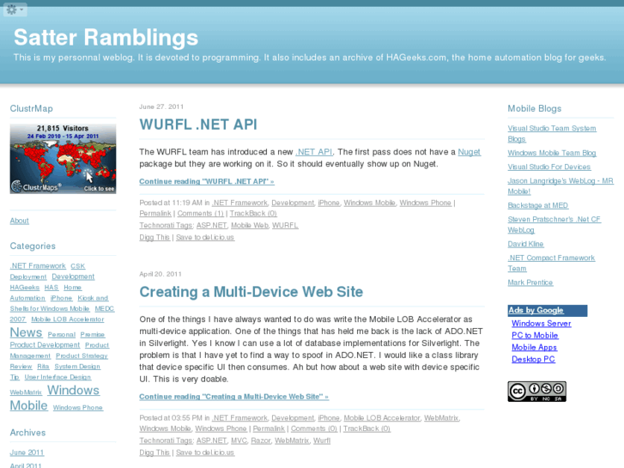Viewport: 624px width, 468px height.
Task: Continue reading WURFL .NET API
Action: point(207,182)
